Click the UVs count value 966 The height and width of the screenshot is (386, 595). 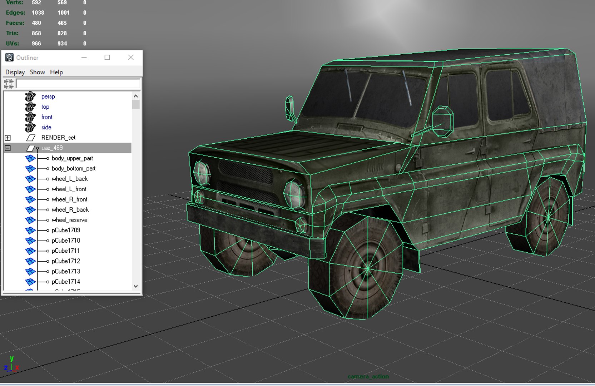click(x=36, y=44)
